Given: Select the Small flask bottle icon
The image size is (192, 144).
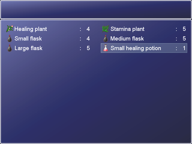Looking at the screenshot, I should (x=10, y=38).
